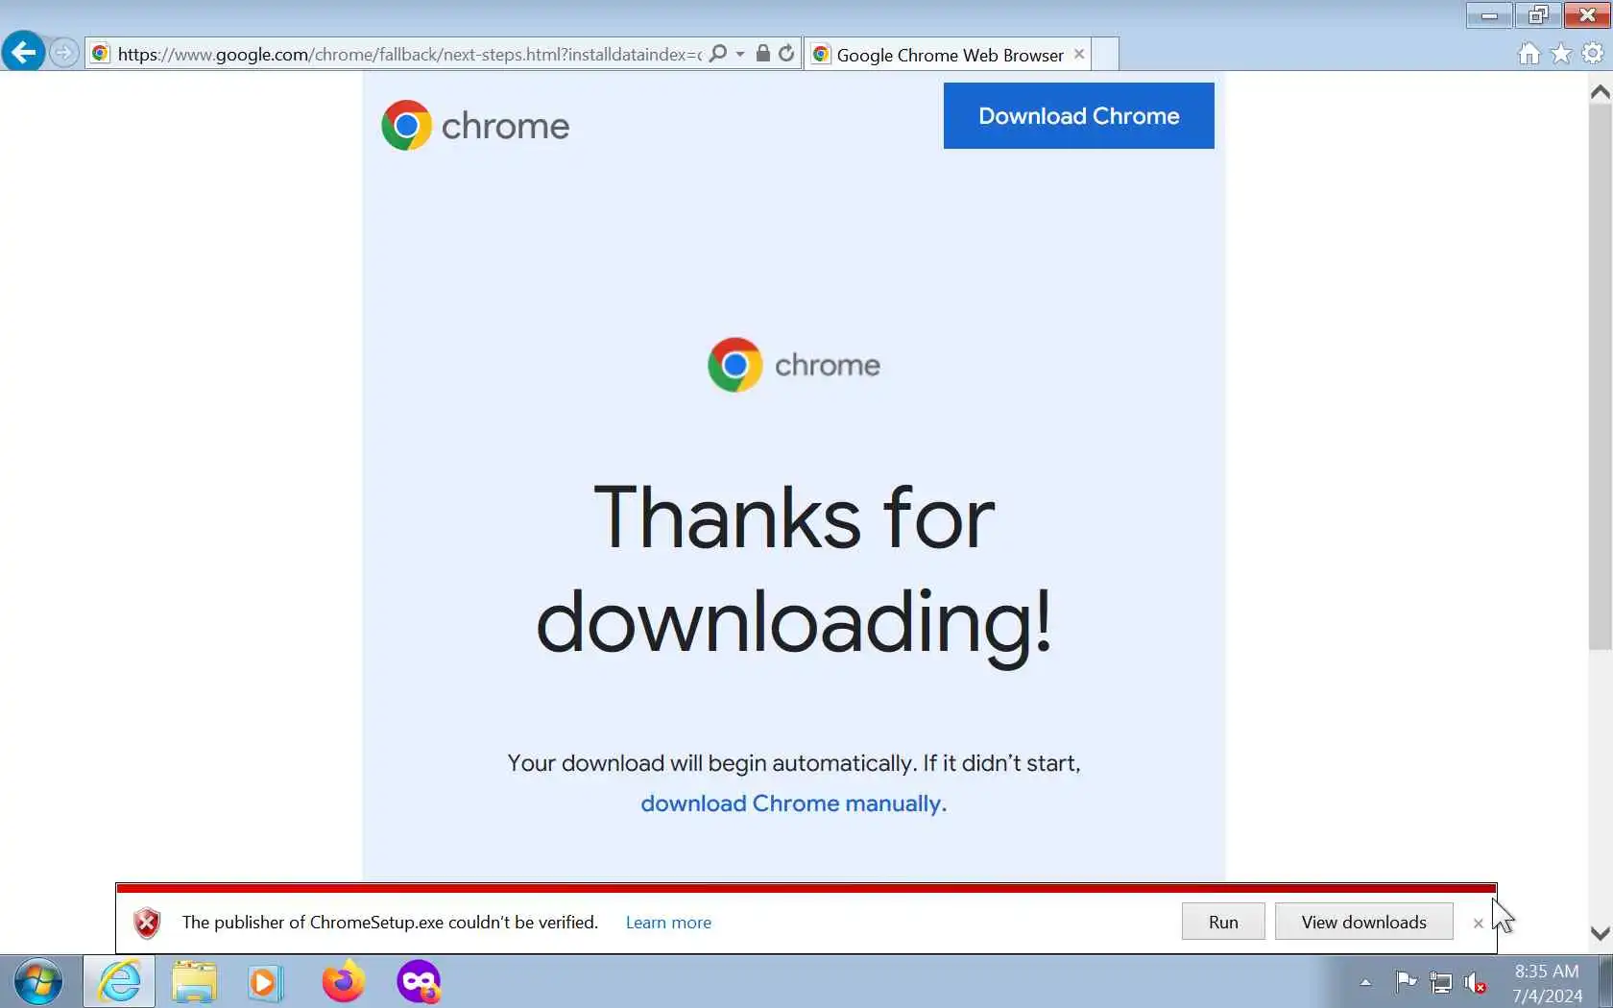Click the Home icon
Image resolution: width=1613 pixels, height=1008 pixels.
coord(1529,54)
